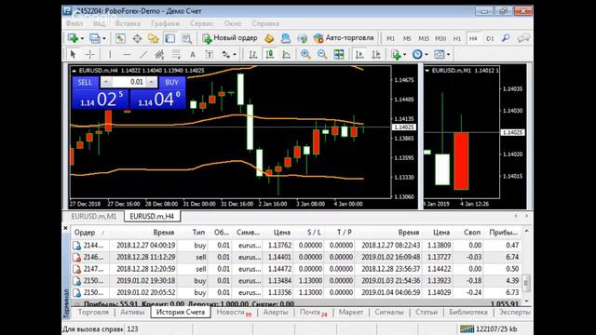The height and width of the screenshot is (335, 596).
Task: Toggle the chart shift icon
Action: point(376,54)
